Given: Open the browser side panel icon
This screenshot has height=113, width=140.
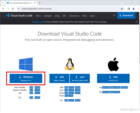Looking at the screenshot, I should 128,9.
